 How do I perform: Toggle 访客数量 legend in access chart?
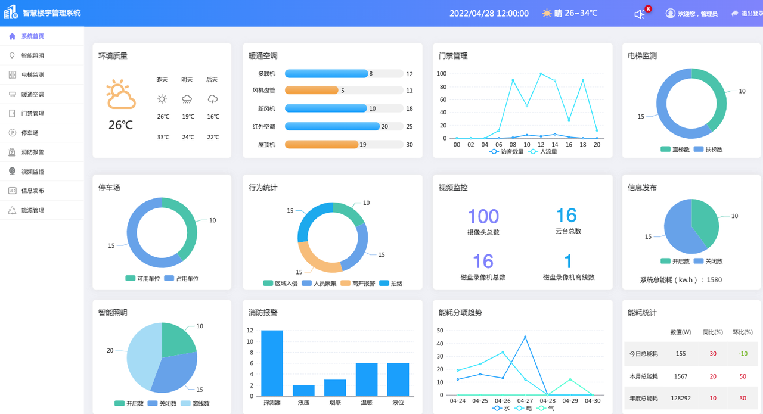(x=506, y=151)
